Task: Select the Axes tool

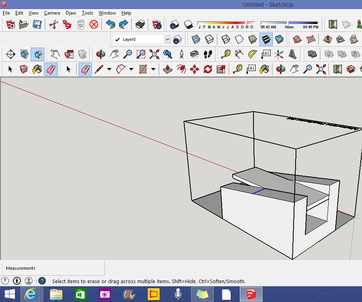Action: [x=279, y=54]
